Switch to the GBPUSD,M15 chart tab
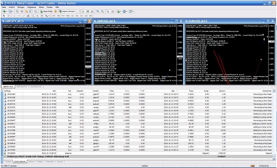The image size is (277, 168). coord(22,87)
